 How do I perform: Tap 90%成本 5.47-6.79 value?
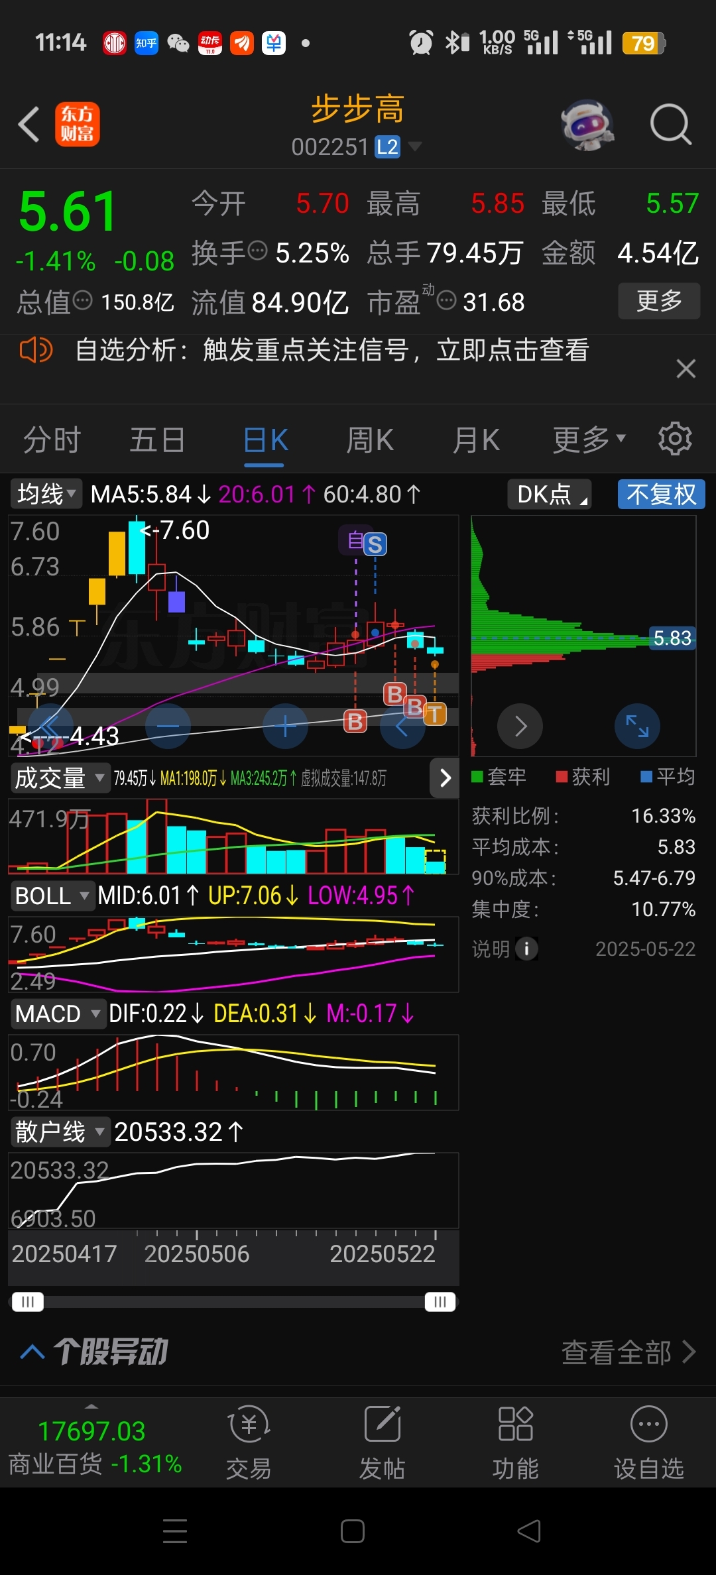coord(654,878)
